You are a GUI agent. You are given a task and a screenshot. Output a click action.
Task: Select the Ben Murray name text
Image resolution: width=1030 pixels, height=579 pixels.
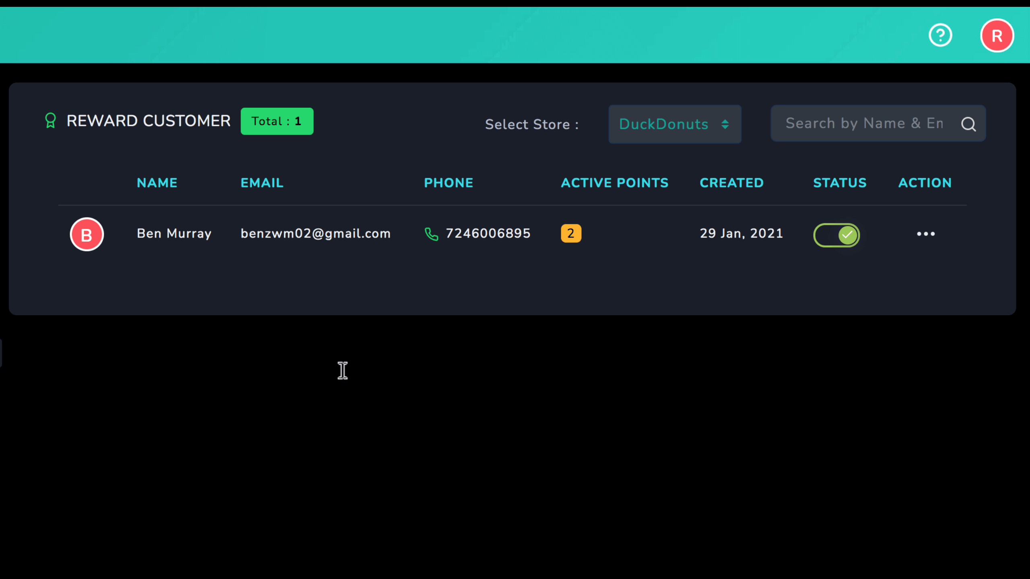coord(174,234)
